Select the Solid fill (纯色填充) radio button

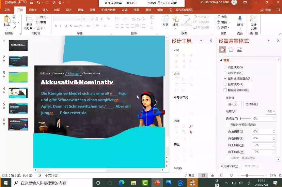(225, 67)
